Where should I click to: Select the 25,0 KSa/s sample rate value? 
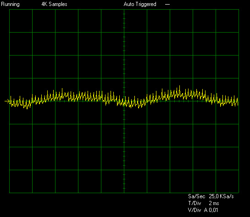tap(221, 196)
